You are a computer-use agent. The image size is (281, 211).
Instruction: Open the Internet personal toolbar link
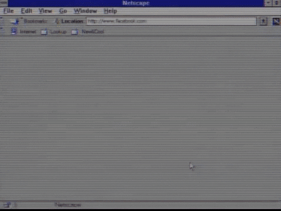tap(28, 32)
